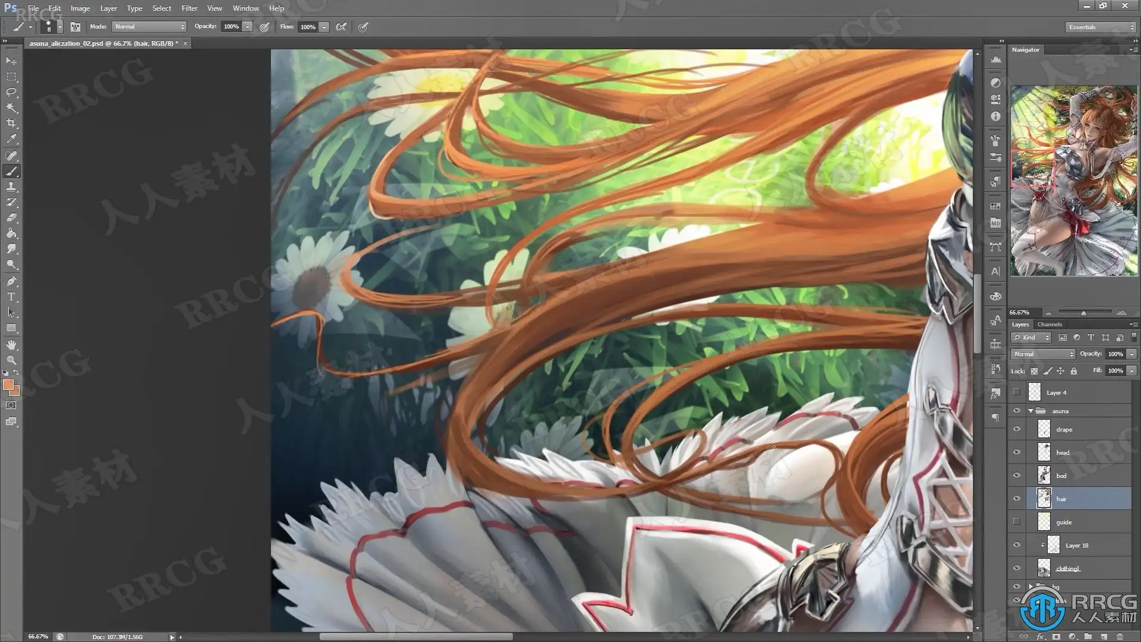
Task: Hide the drape layer
Action: [x=1017, y=429]
